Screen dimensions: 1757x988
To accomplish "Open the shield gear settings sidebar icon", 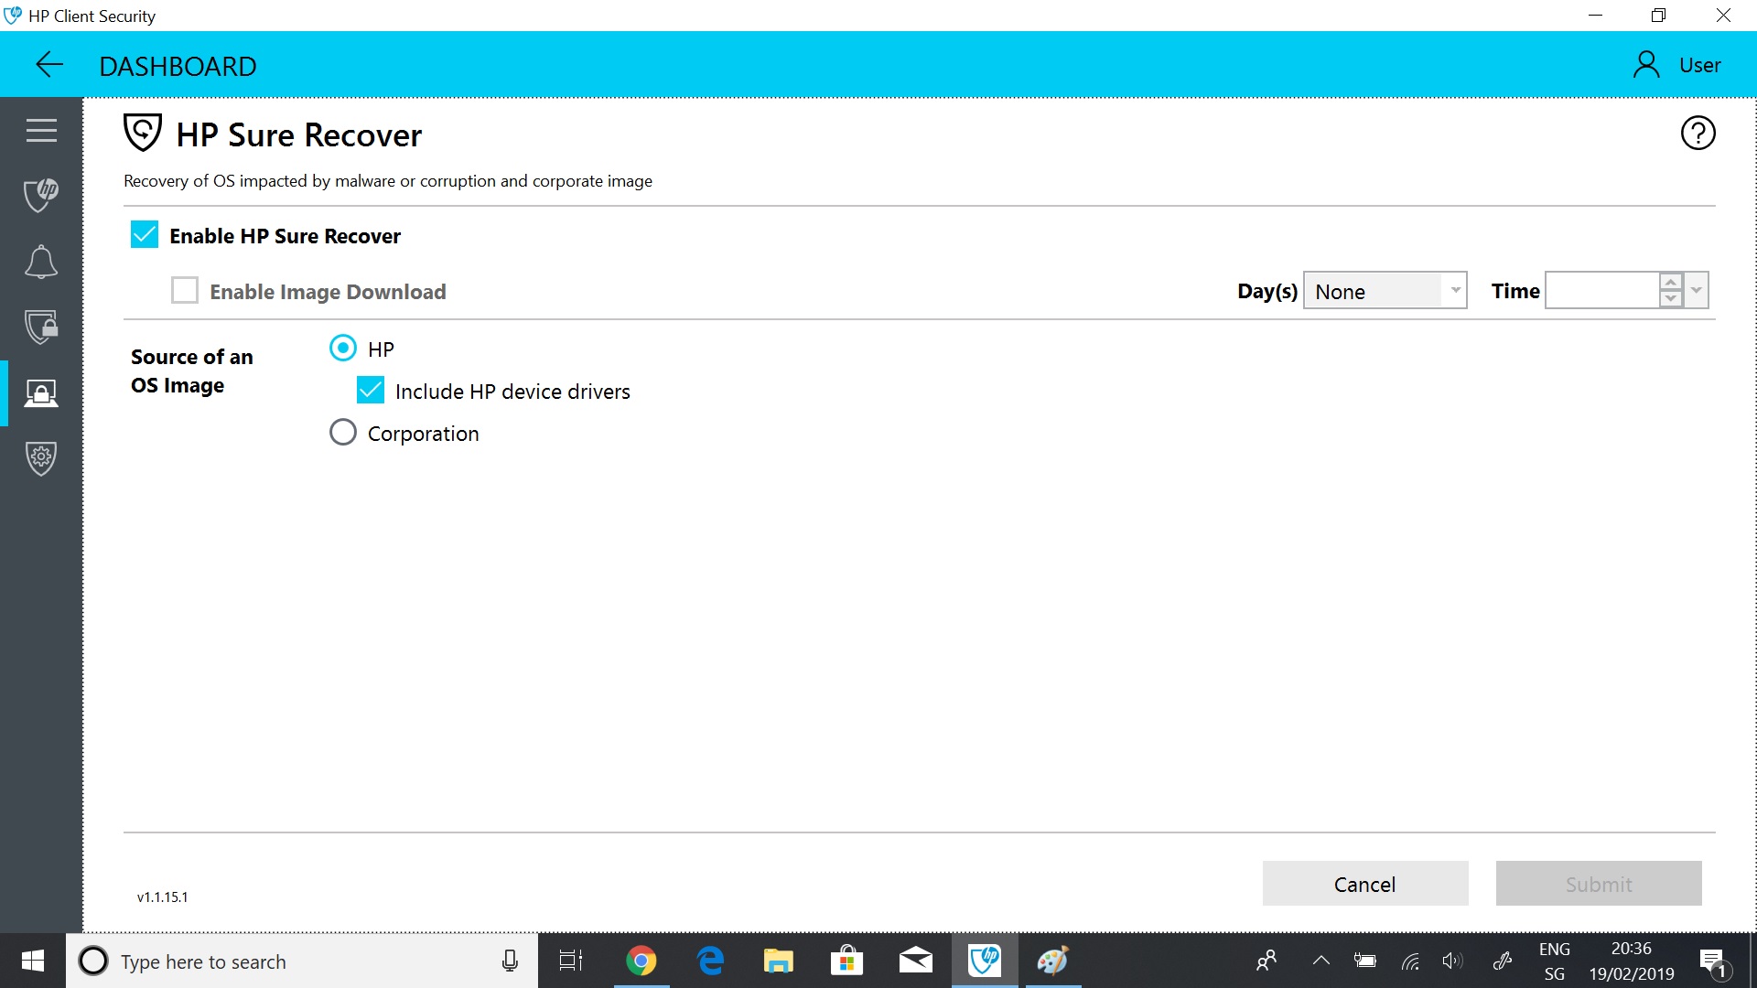I will (x=41, y=458).
